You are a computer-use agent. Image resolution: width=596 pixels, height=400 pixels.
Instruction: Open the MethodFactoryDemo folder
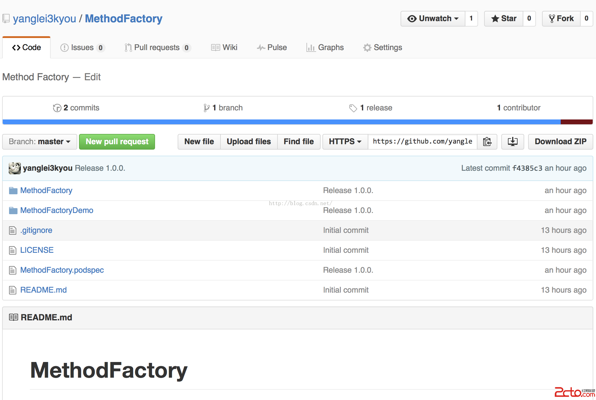[56, 210]
